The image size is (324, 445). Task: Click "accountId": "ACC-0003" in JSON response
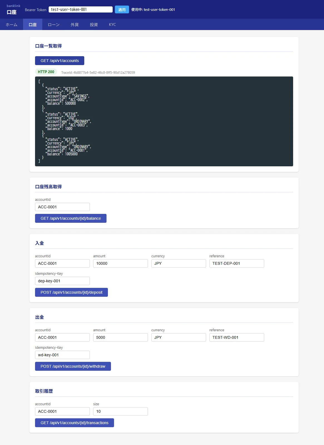pyautogui.click(x=66, y=125)
